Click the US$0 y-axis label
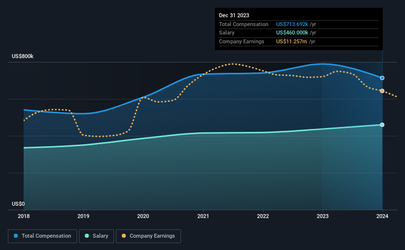 [18, 204]
